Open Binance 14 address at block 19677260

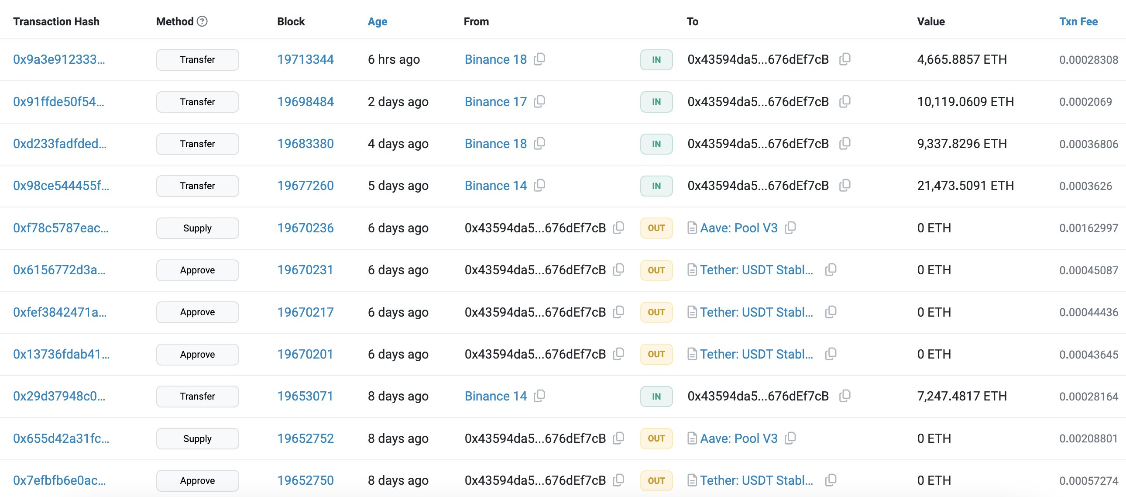(x=495, y=186)
